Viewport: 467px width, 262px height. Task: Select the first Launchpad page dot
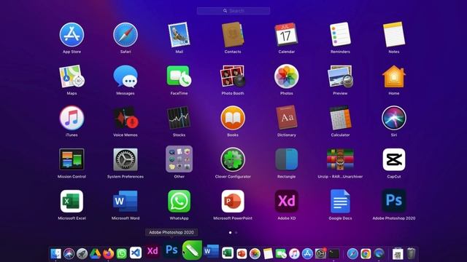tap(231, 233)
